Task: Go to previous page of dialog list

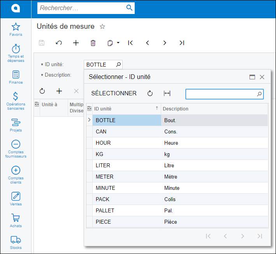Action: (225, 236)
